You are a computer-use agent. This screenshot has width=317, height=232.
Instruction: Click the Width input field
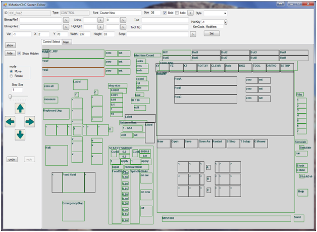point(85,34)
